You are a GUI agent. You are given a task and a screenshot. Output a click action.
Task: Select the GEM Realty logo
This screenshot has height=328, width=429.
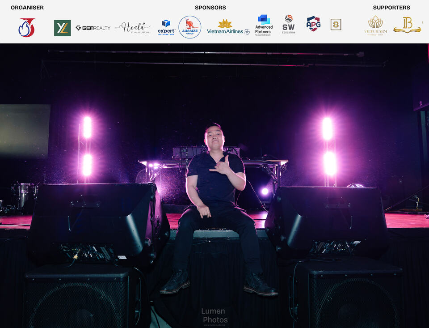tap(93, 28)
